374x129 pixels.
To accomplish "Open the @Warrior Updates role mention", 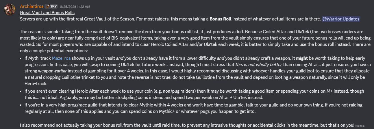I will 341,19.
